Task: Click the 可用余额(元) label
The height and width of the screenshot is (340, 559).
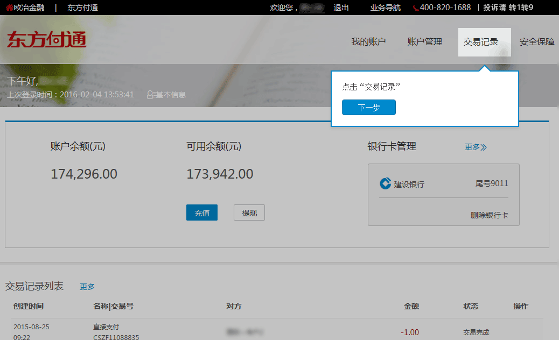Action: [x=214, y=146]
